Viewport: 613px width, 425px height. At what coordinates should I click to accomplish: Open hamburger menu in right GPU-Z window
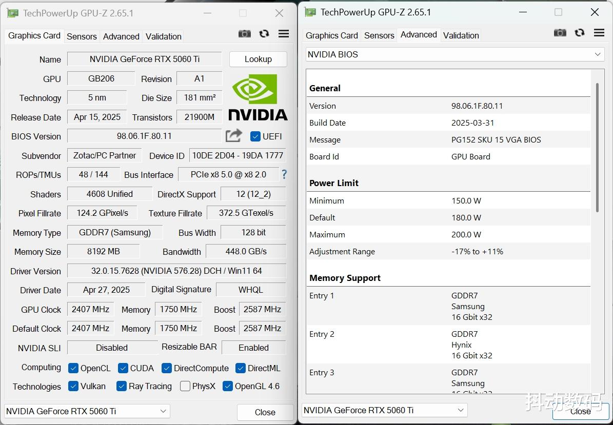(x=599, y=33)
